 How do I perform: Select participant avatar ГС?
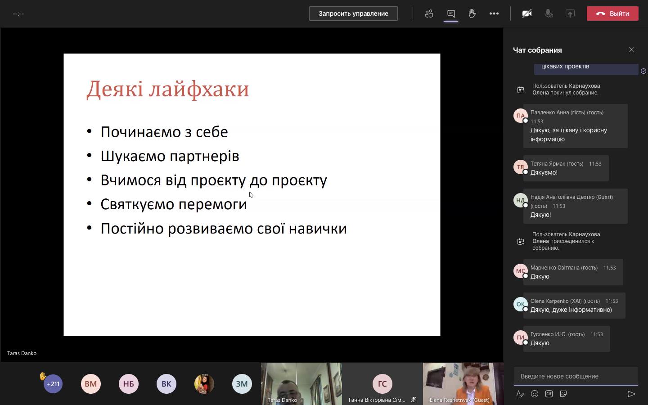click(x=382, y=384)
